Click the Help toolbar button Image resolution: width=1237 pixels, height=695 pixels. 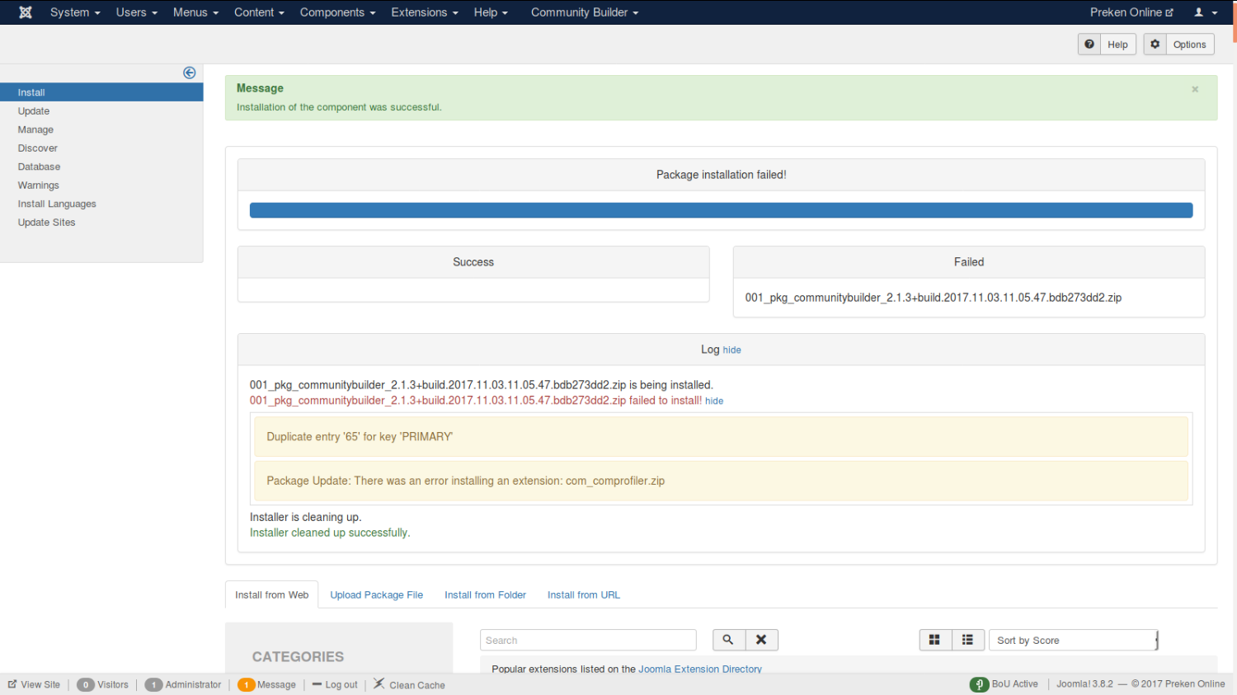point(1107,45)
